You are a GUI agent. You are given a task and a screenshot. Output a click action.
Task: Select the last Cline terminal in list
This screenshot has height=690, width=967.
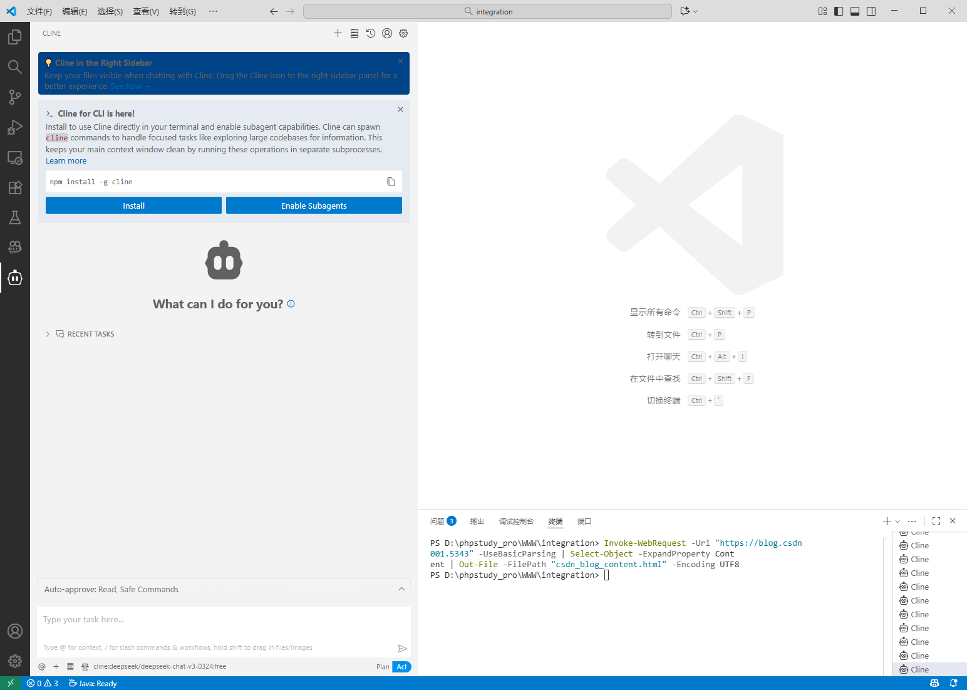pyautogui.click(x=929, y=669)
